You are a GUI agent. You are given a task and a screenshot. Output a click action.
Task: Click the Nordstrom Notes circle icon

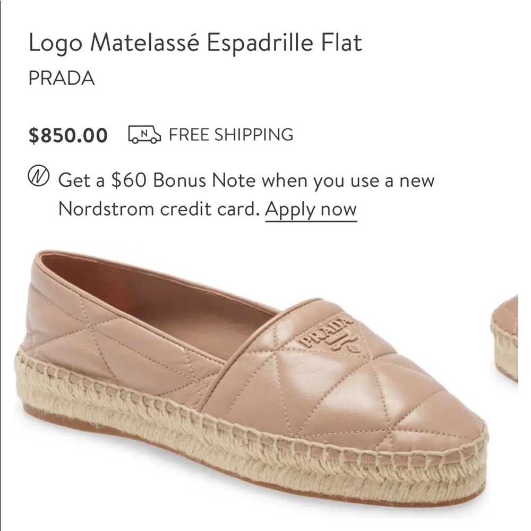pyautogui.click(x=39, y=176)
